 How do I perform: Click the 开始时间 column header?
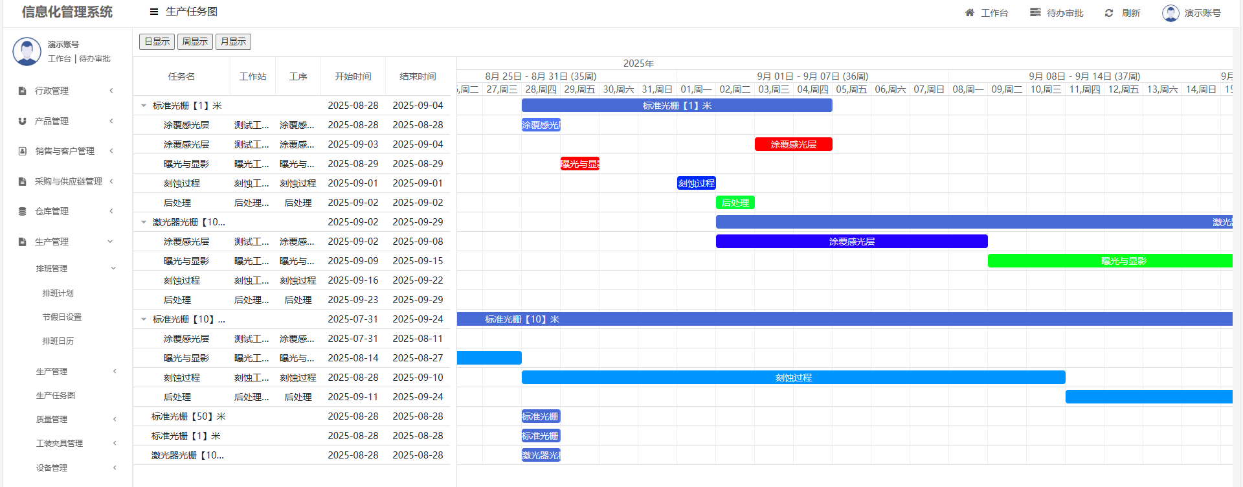(x=353, y=76)
